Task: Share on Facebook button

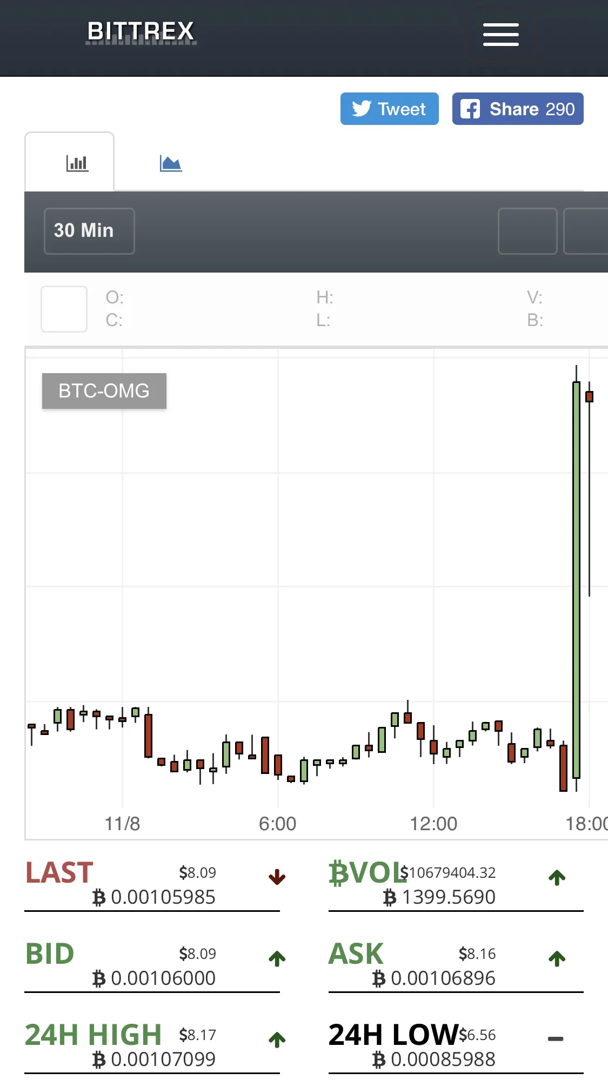Action: click(517, 109)
